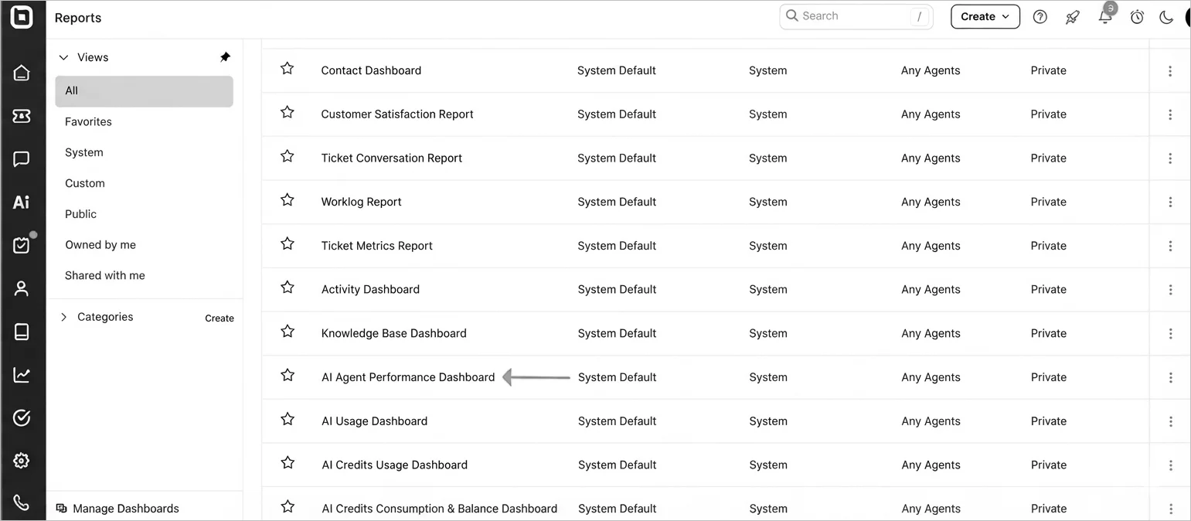1191x521 pixels.
Task: Click the alarm clock icon in header
Action: point(1137,17)
